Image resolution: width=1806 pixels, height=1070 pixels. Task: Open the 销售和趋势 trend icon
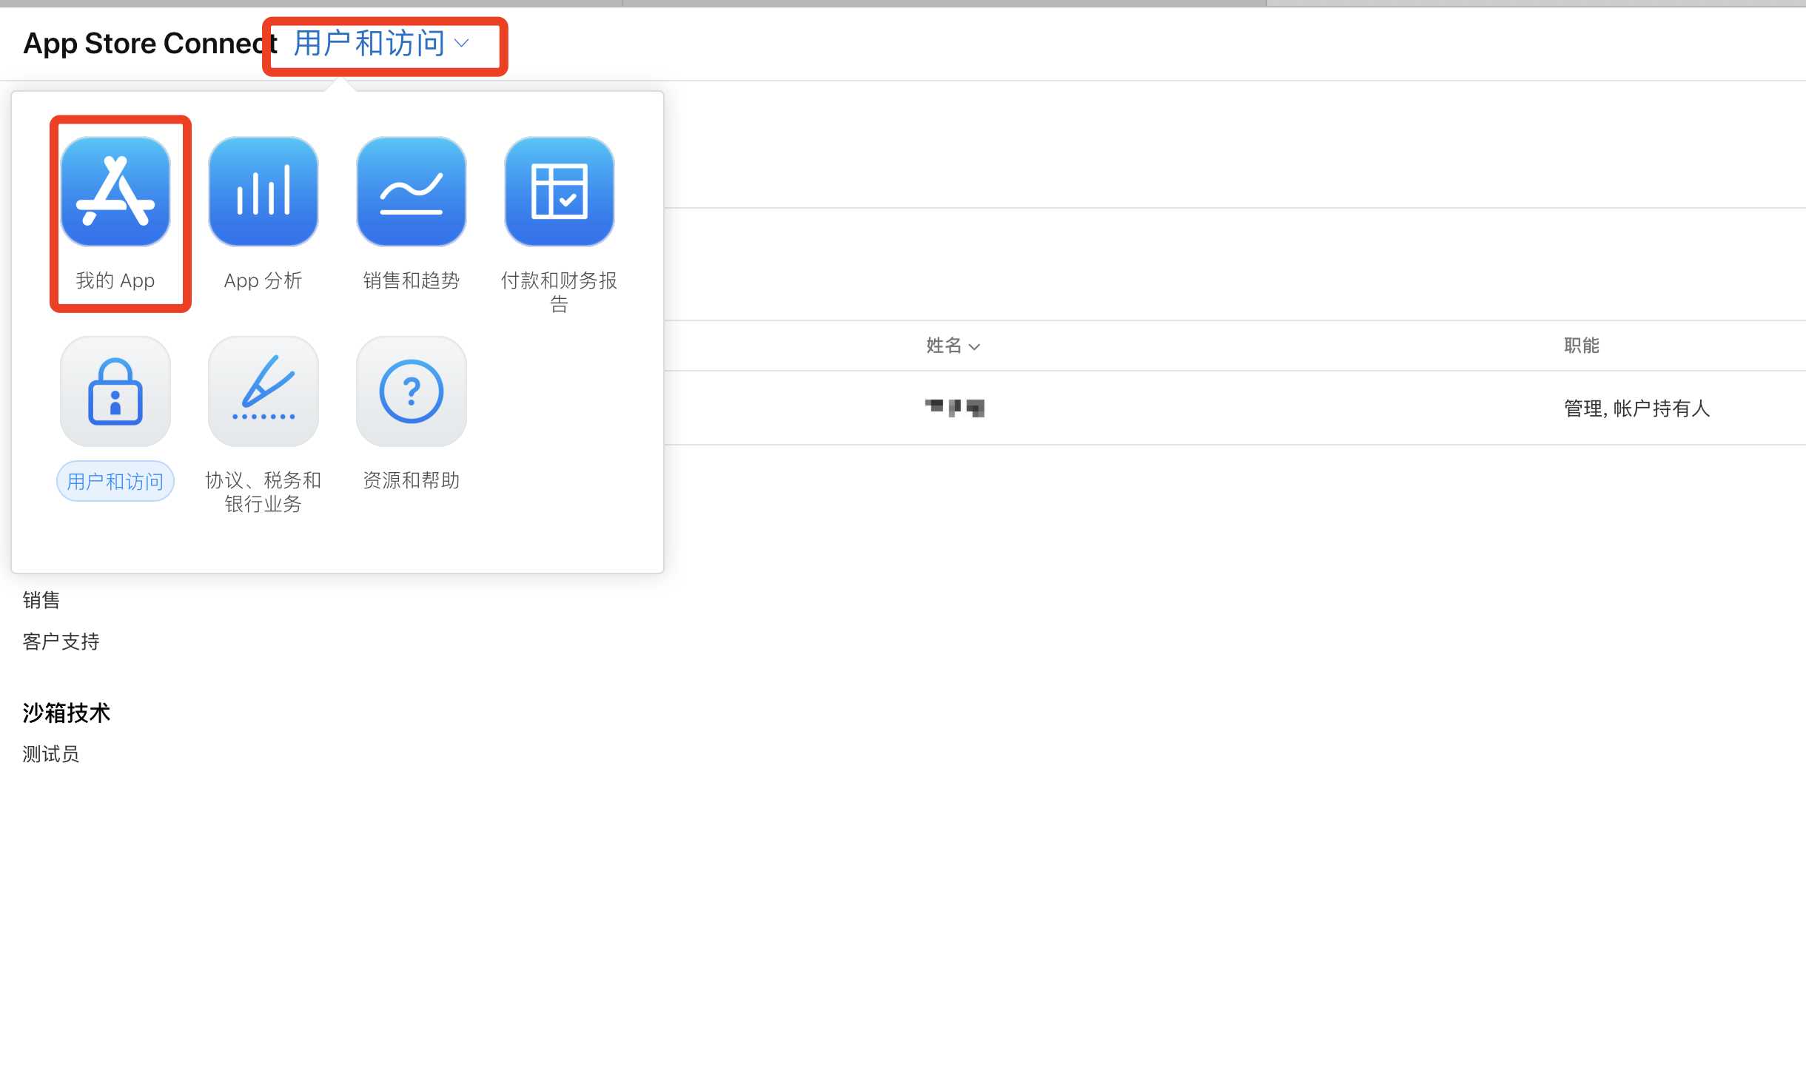412,192
